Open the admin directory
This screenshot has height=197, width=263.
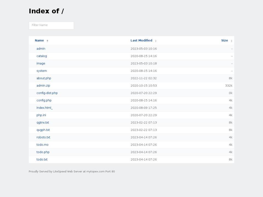41,49
